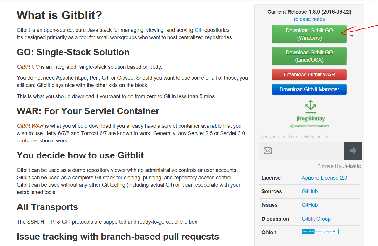Download Gitblit GO for Linux/OSX

point(309,56)
